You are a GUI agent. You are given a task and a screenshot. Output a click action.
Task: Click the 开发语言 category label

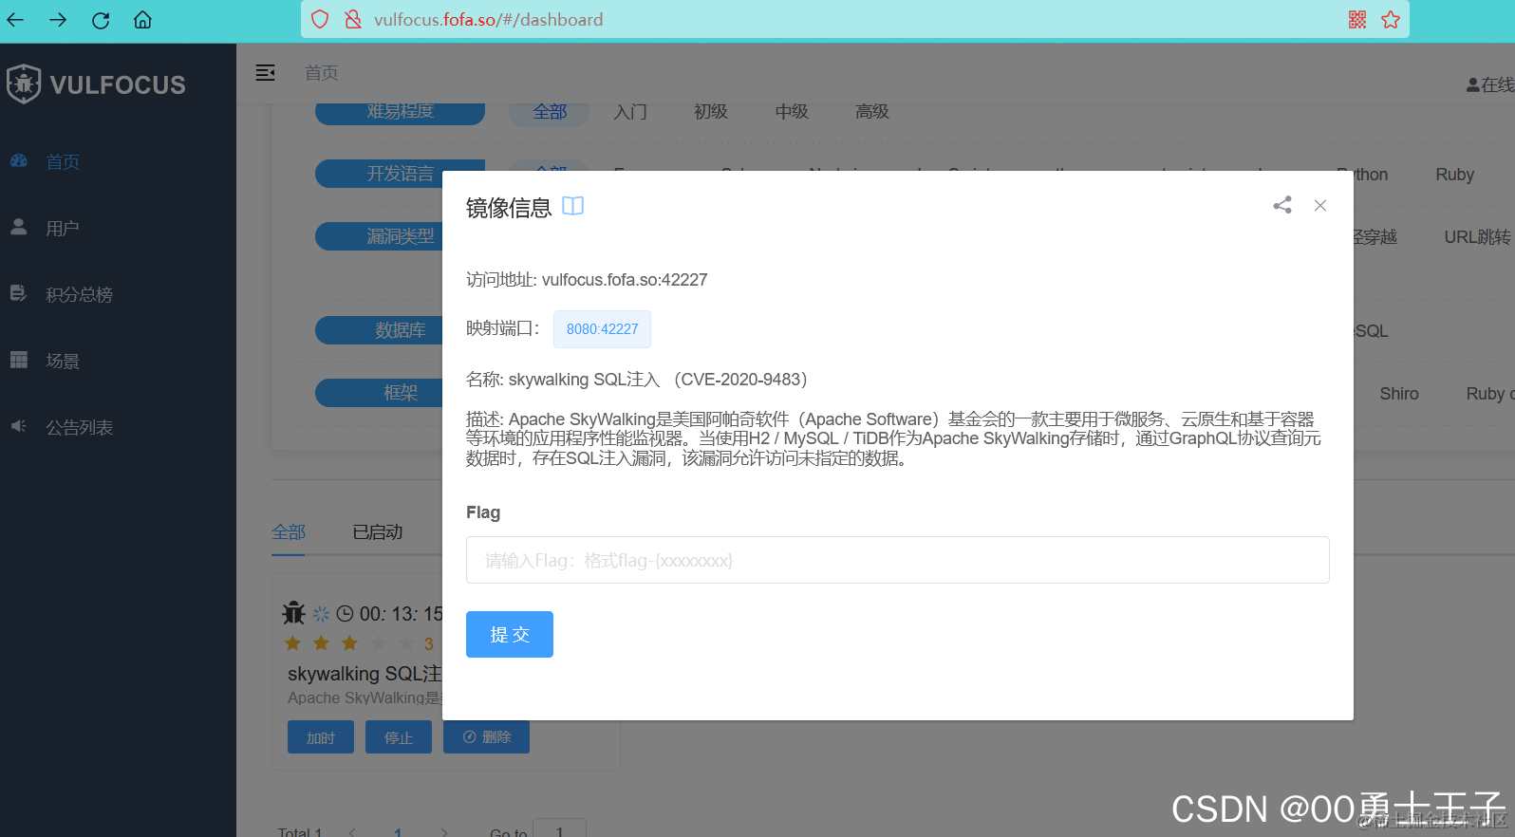click(x=400, y=174)
